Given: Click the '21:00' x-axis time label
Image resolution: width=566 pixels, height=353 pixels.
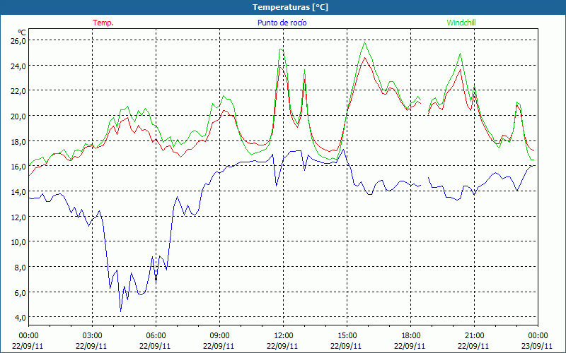Looking at the screenshot, I should pyautogui.click(x=474, y=336).
